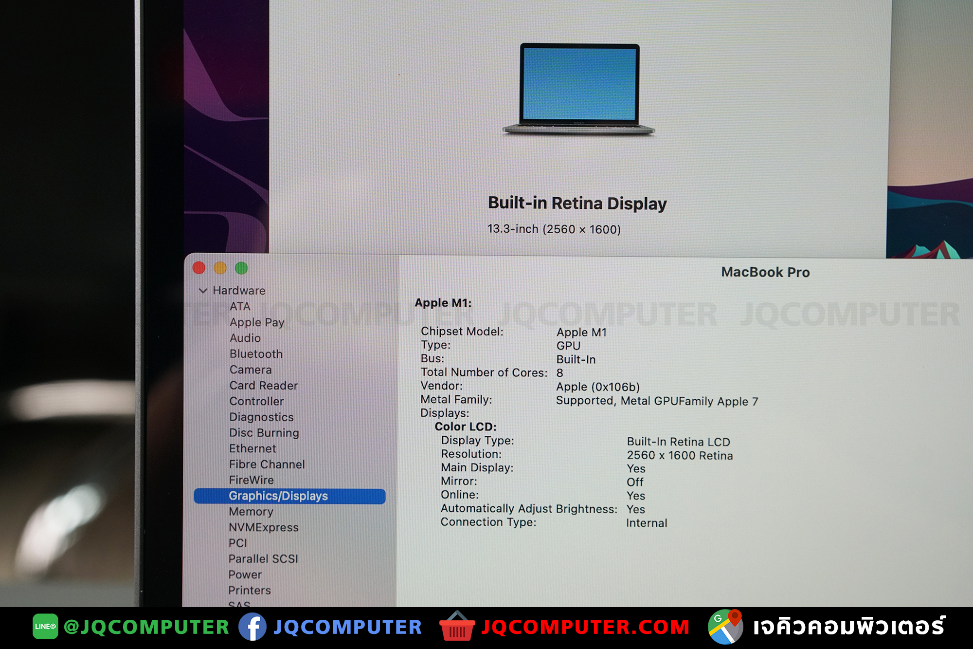
Task: Minimize the window with the yellow button
Action: point(220,268)
